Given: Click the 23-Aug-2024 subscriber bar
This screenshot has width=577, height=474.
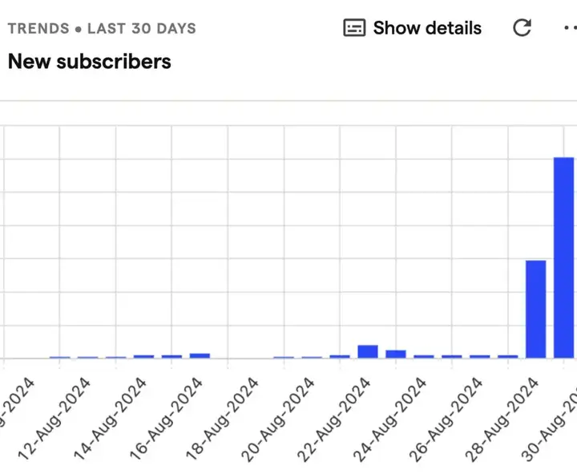Looking at the screenshot, I should click(368, 351).
